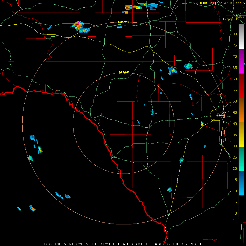Click the scale value "5"
Image resolution: width=246 pixels, height=246 pixels.
(x=236, y=202)
